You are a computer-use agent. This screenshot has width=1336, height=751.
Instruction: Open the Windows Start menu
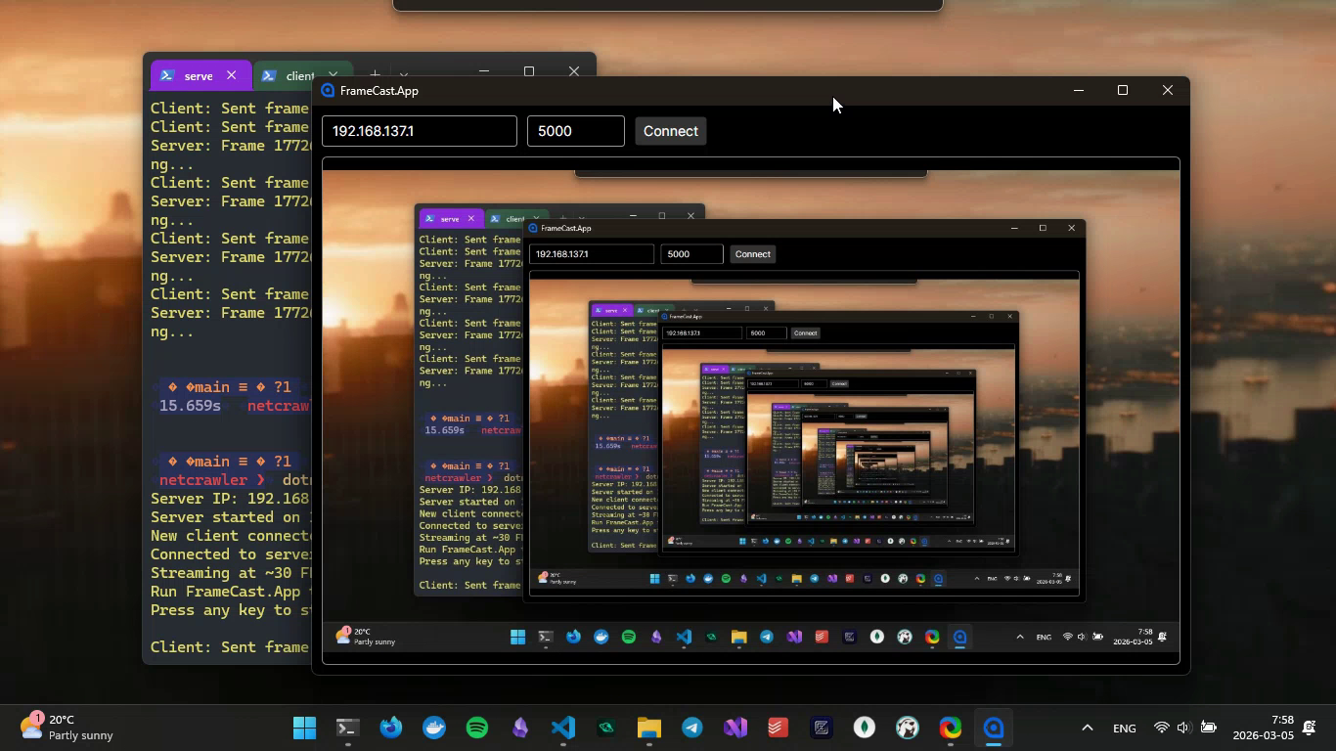[304, 728]
